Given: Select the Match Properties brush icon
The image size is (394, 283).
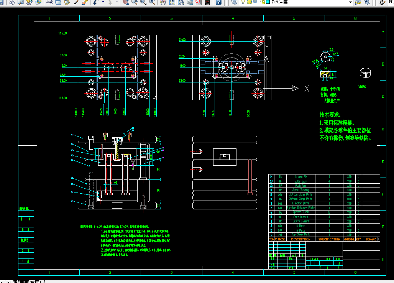Looking at the screenshot, I should tap(76, 2).
